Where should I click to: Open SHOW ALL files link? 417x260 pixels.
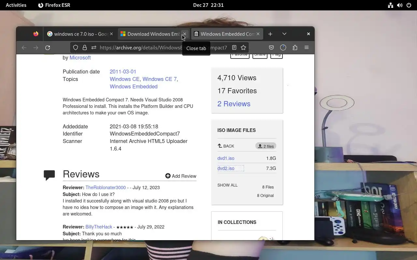tap(227, 185)
